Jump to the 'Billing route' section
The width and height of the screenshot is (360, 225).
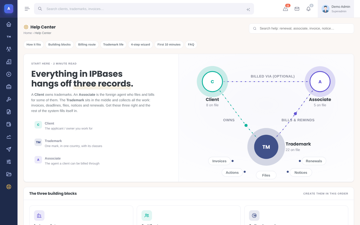(87, 44)
